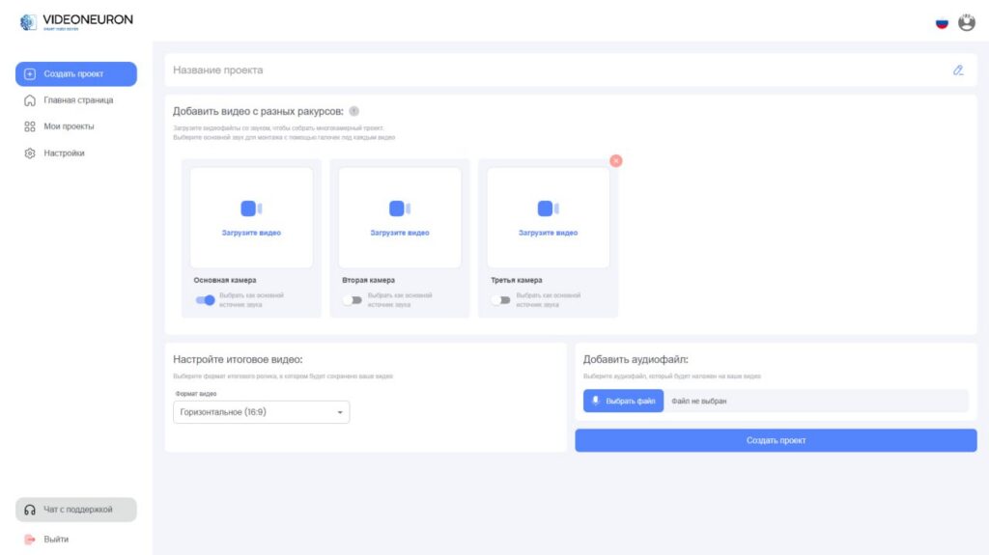Go to Главная страница in sidebar
The image size is (989, 555).
[77, 100]
